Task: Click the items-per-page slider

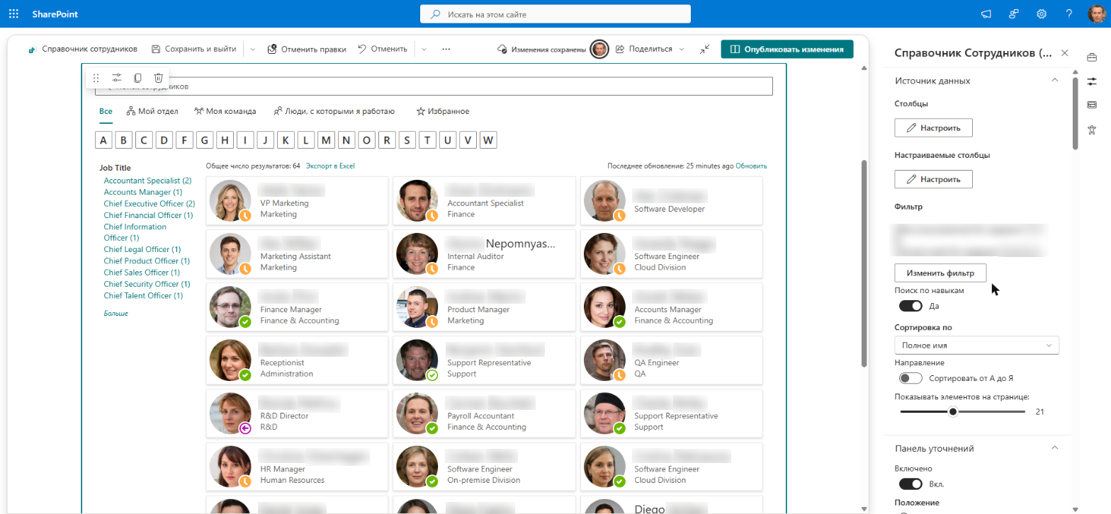Action: (x=962, y=411)
